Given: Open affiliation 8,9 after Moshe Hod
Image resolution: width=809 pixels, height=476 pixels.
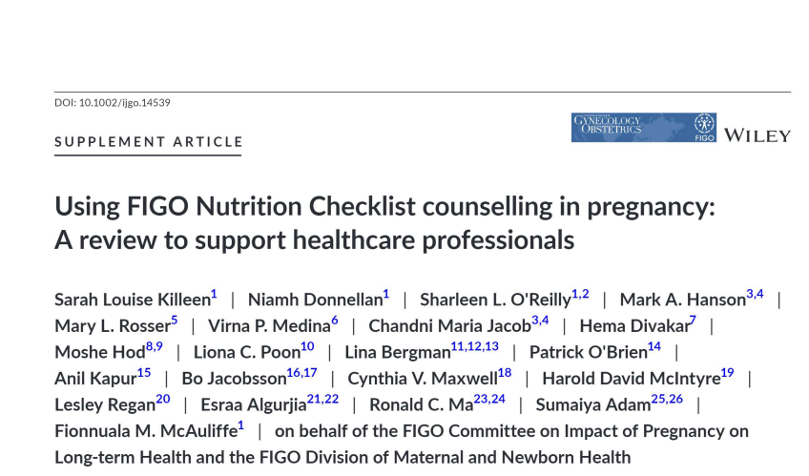Looking at the screenshot, I should tap(155, 346).
